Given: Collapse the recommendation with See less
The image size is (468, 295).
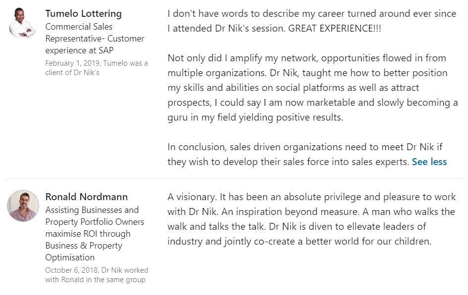Looking at the screenshot, I should click(x=429, y=162).
